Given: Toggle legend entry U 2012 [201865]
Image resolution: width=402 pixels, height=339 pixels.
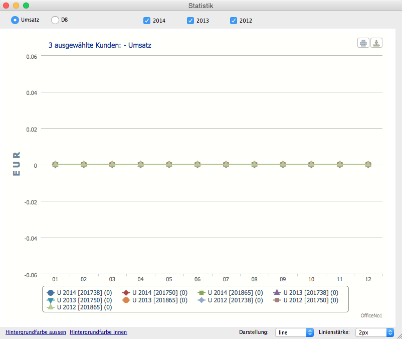Looking at the screenshot, I should [80, 307].
